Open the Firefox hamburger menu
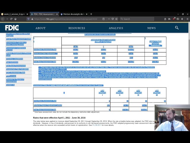 click(187, 19)
